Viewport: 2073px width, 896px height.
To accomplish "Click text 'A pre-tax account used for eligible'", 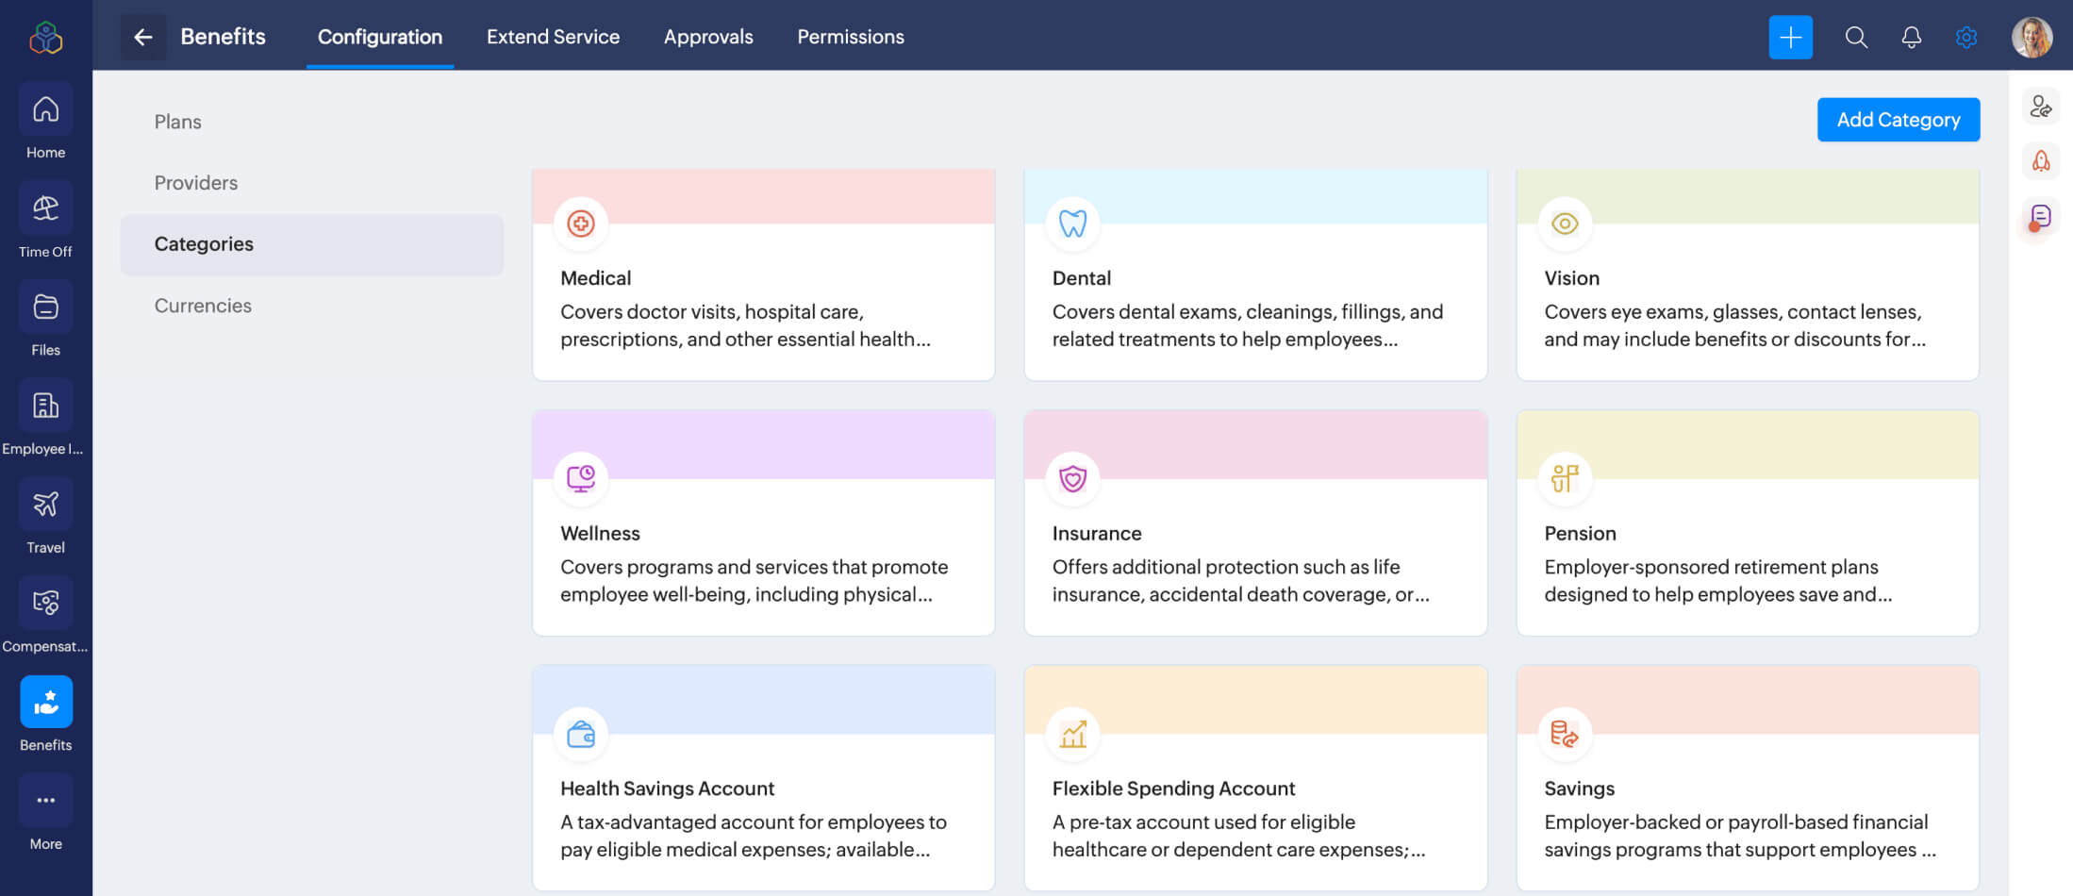I will point(1203,822).
